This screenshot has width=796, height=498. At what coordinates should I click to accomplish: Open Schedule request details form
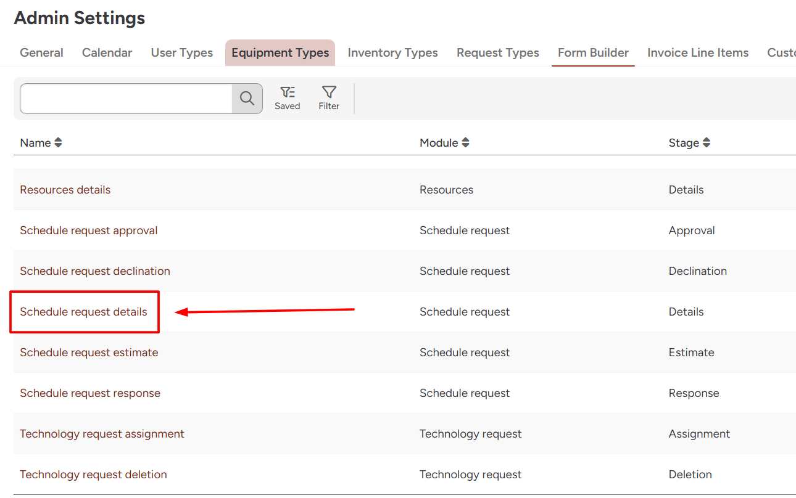(x=83, y=312)
